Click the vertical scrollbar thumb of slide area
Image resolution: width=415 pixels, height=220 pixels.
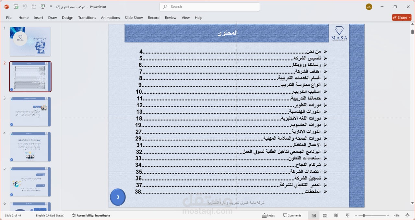tap(412, 32)
